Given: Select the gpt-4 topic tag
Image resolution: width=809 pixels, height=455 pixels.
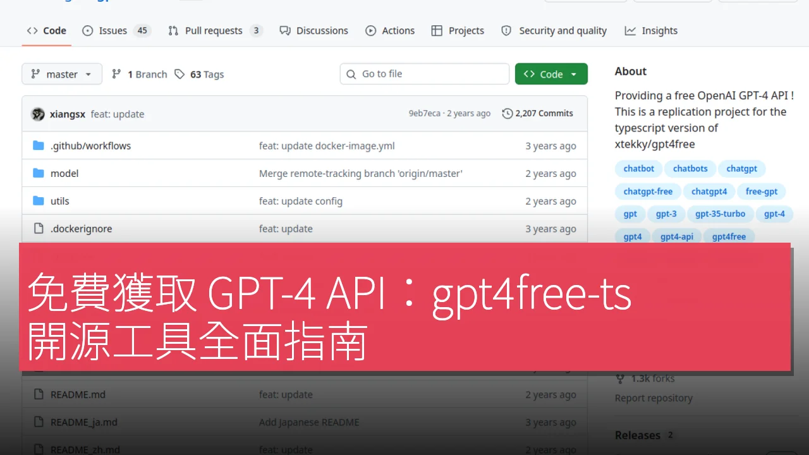Looking at the screenshot, I should [x=774, y=214].
